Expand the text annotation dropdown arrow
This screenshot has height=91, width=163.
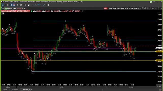click(x=30, y=5)
